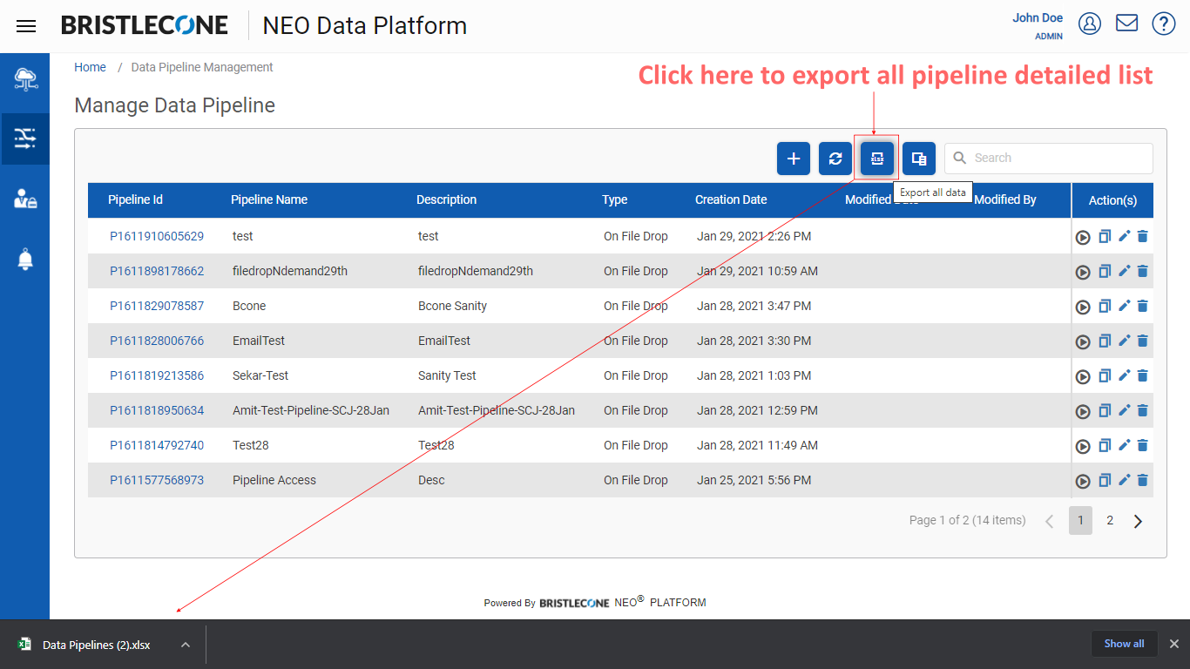Open pipeline P1611818950634

157,410
